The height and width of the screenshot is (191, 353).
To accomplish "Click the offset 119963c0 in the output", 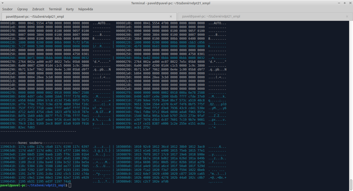I will coord(8,147).
